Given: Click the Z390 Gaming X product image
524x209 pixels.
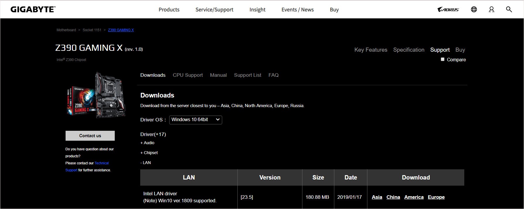Looking at the screenshot, I should 96,95.
